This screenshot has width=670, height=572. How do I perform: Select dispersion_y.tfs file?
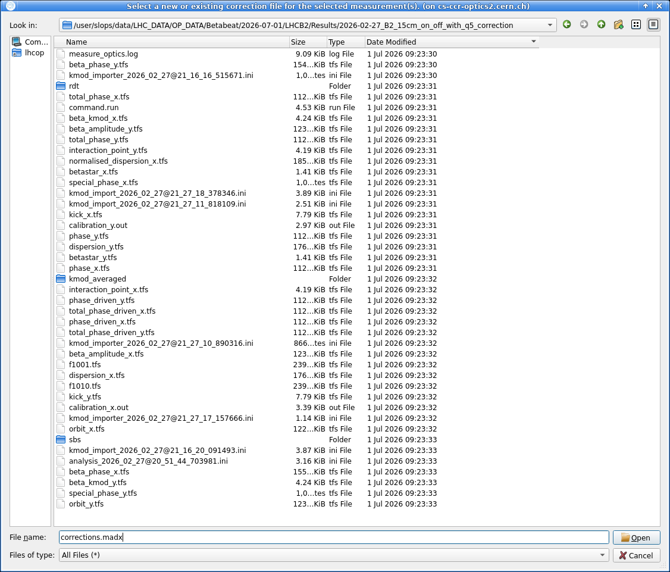point(96,246)
